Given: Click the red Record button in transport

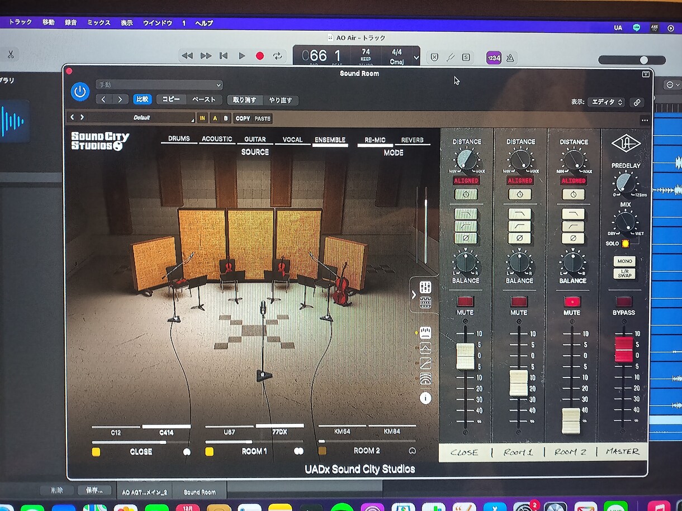Looking at the screenshot, I should click(x=260, y=56).
